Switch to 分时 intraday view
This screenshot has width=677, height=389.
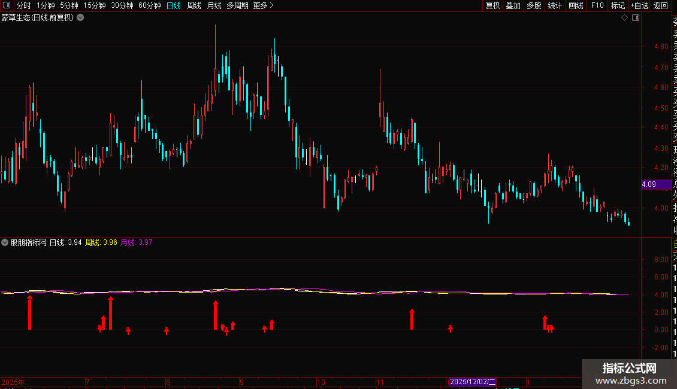click(x=24, y=5)
